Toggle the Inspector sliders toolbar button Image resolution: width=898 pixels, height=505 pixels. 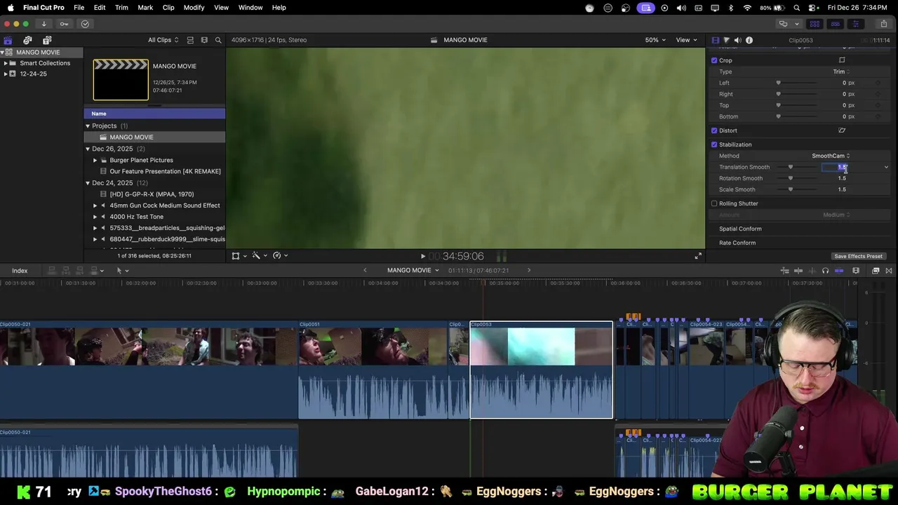tap(855, 24)
